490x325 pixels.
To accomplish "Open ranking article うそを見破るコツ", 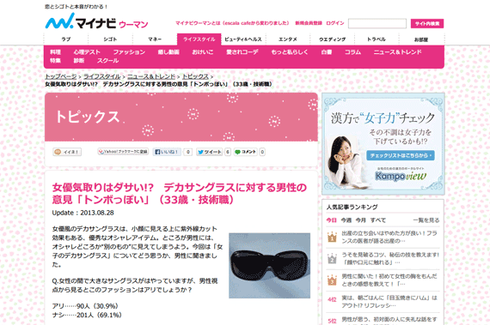I will pyautogui.click(x=390, y=259).
